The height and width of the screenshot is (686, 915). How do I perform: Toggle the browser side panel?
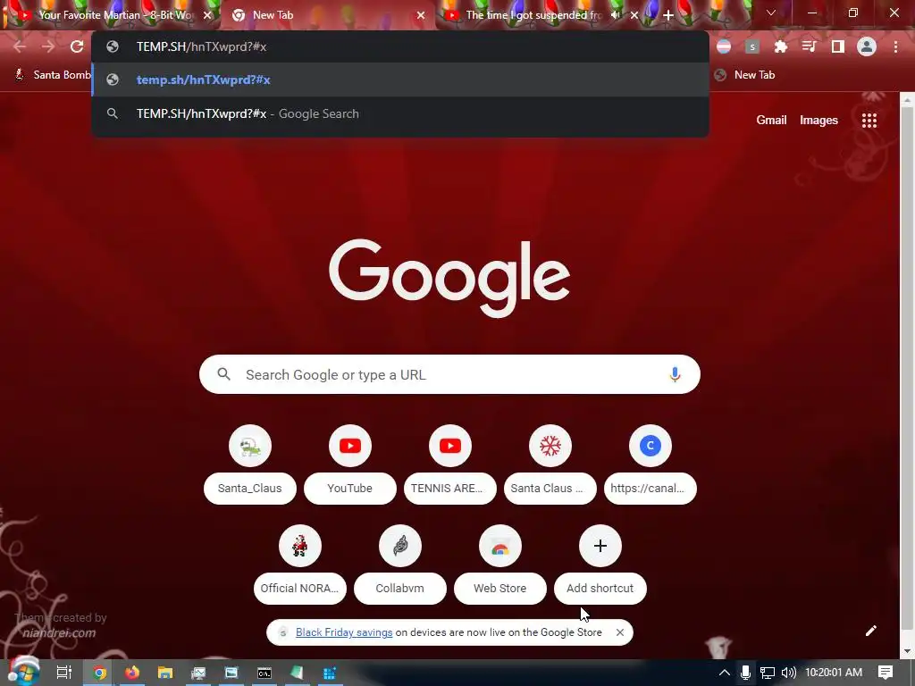(x=837, y=46)
